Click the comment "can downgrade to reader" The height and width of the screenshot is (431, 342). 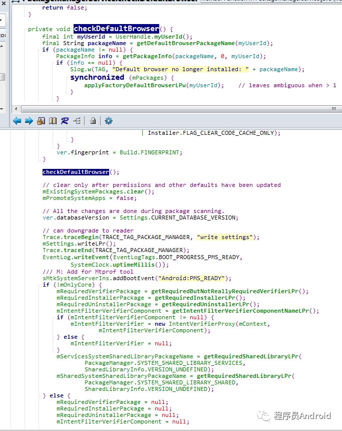point(88,231)
